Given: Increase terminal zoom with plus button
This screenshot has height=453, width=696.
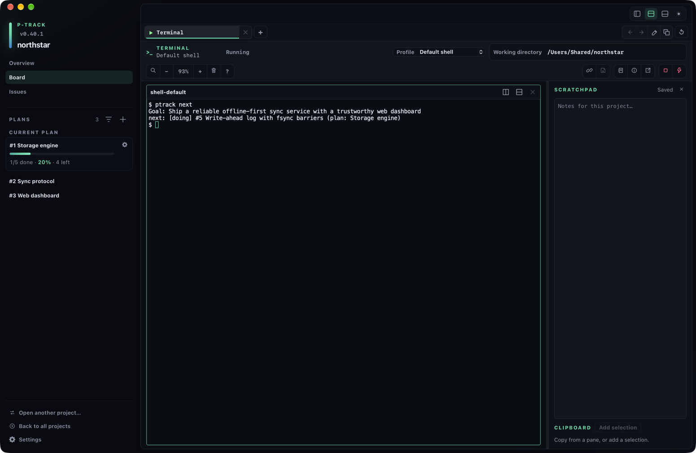Looking at the screenshot, I should point(200,71).
